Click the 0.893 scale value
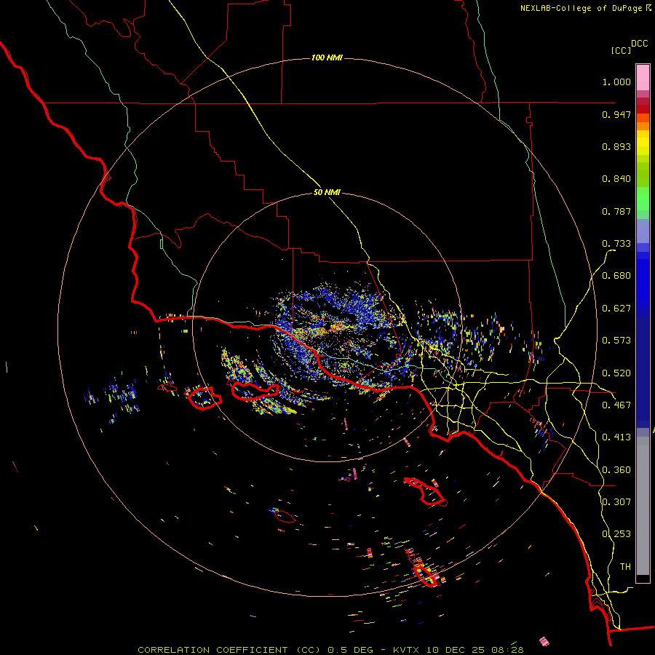 coord(616,146)
